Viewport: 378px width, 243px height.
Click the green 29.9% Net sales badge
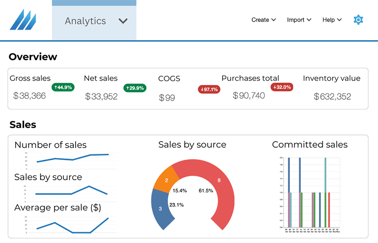click(135, 88)
